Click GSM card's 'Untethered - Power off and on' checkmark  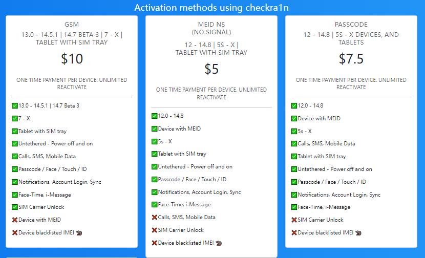(x=15, y=144)
